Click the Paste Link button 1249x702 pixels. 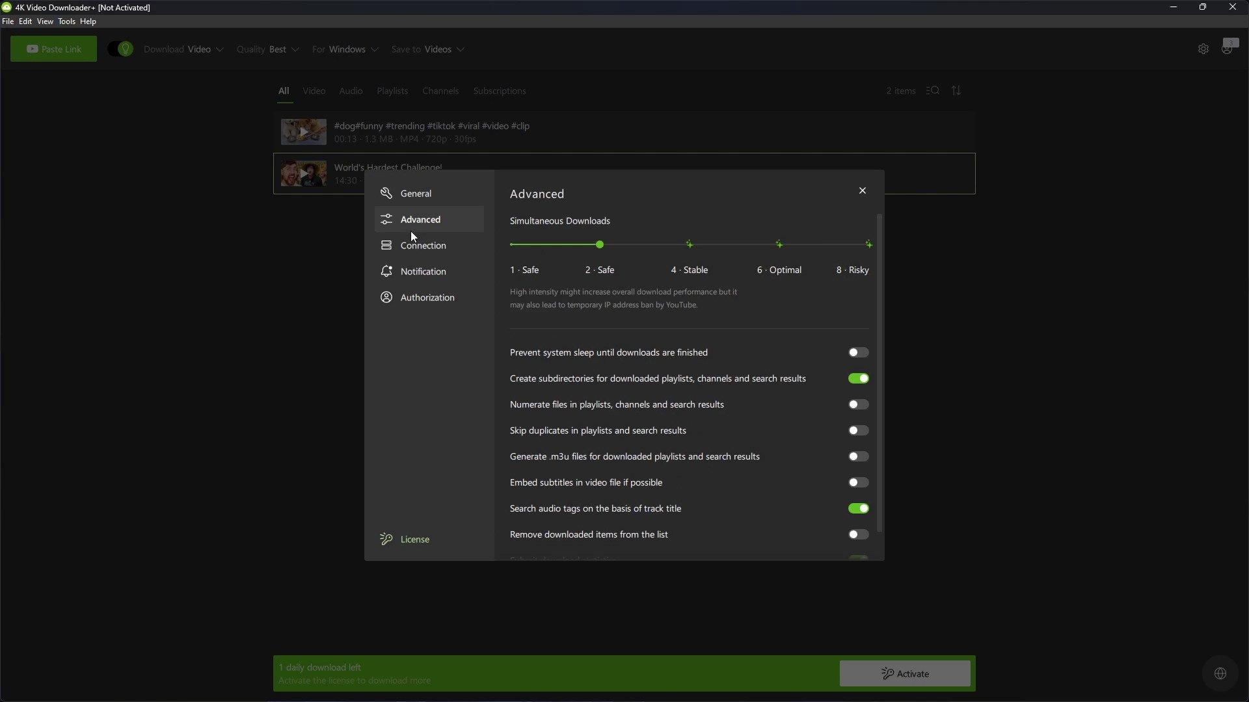point(53,49)
